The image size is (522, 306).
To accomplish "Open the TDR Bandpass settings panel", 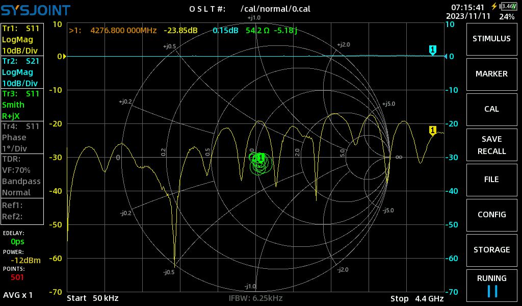I will (22, 176).
